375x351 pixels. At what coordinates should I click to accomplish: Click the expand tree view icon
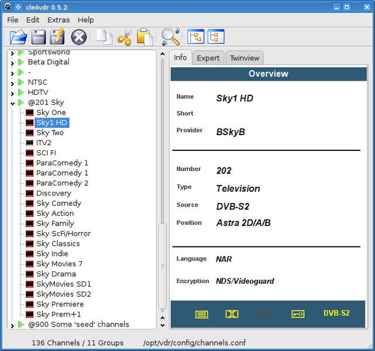pyautogui.click(x=196, y=37)
